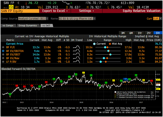Viewport: 163px width, 117px height.
Task: Click the Current marker on BF P/E range slider
Action: point(105,47)
